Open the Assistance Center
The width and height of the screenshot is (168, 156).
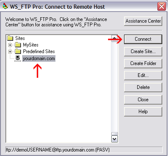[x=143, y=21]
